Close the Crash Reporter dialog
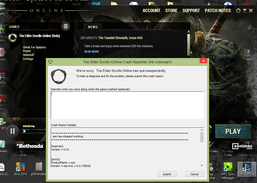Viewport: 257px width, 183px height. (203, 61)
